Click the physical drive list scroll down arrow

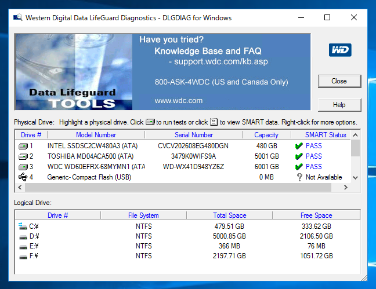click(x=356, y=178)
